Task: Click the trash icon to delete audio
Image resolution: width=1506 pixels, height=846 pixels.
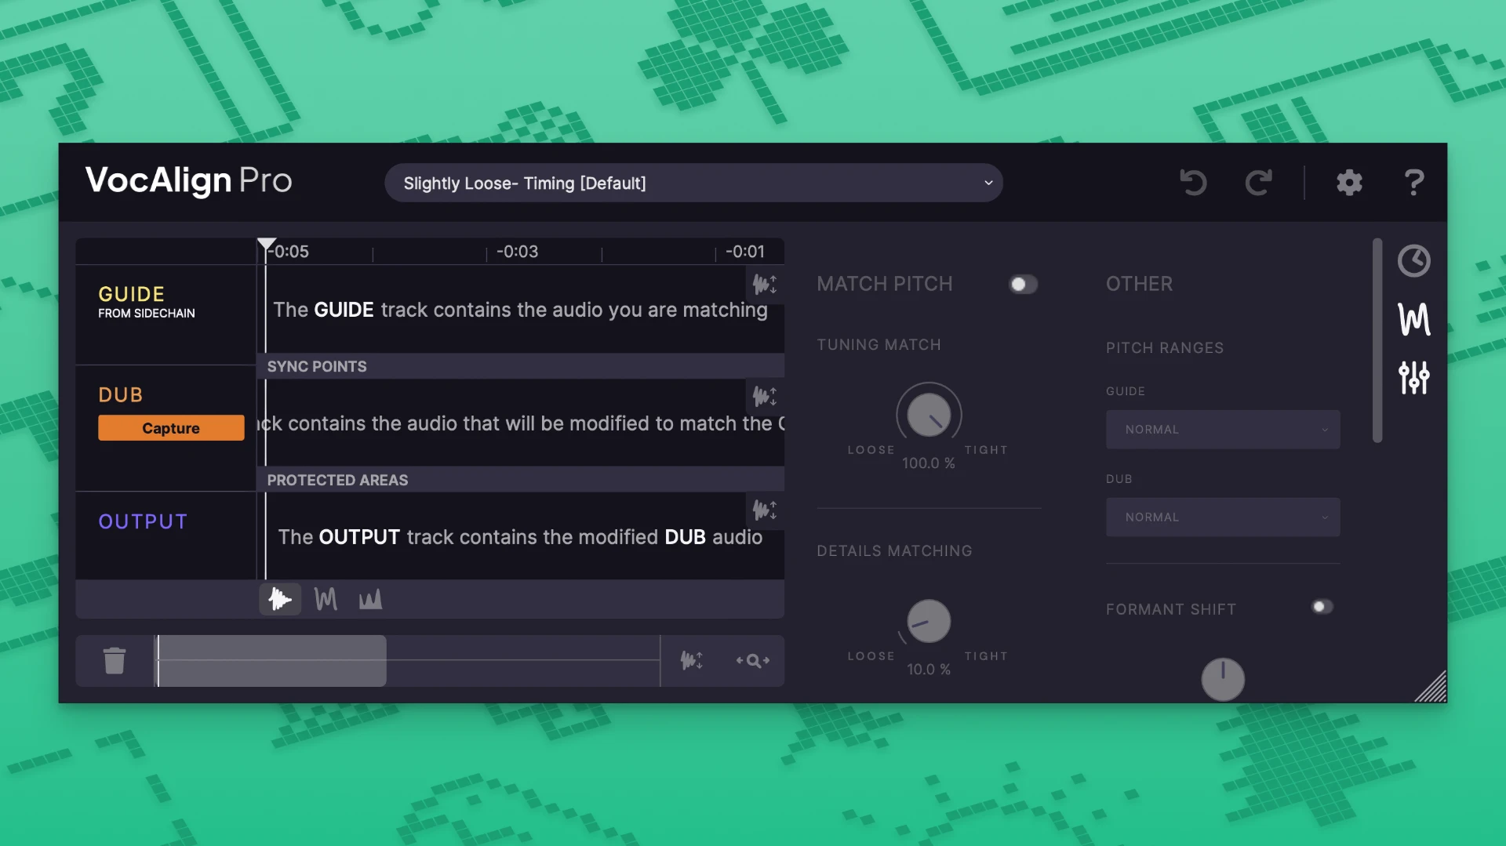Action: [x=115, y=661]
